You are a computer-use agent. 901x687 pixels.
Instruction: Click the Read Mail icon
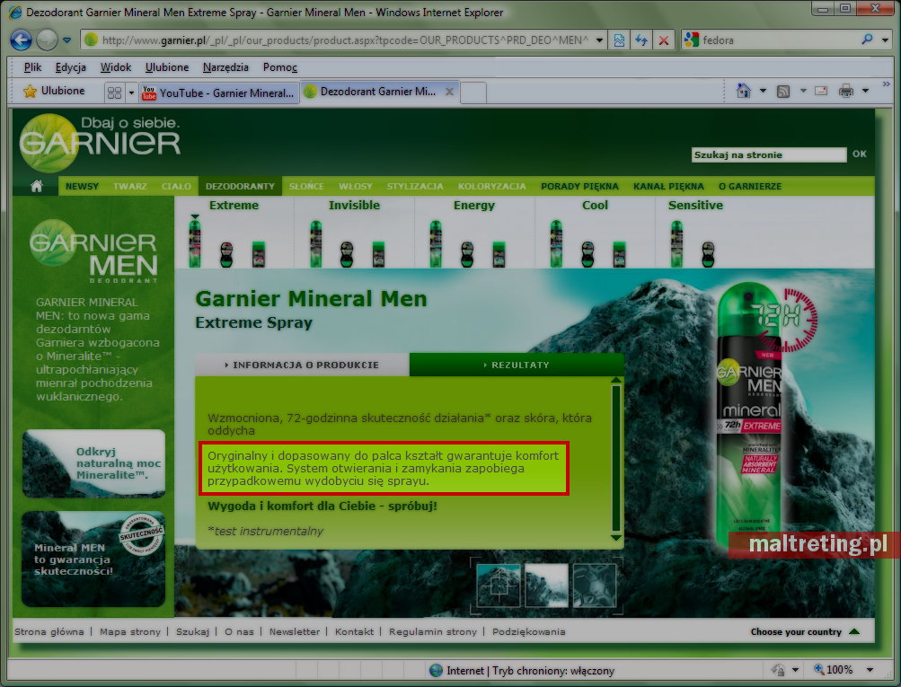point(821,91)
